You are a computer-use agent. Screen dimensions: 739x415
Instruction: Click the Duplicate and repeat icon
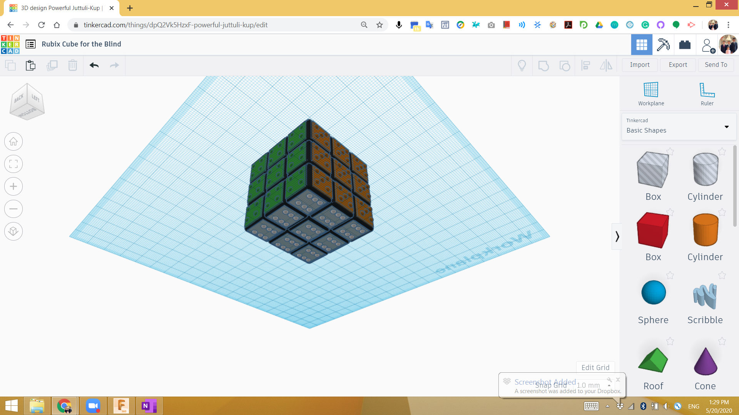52,65
